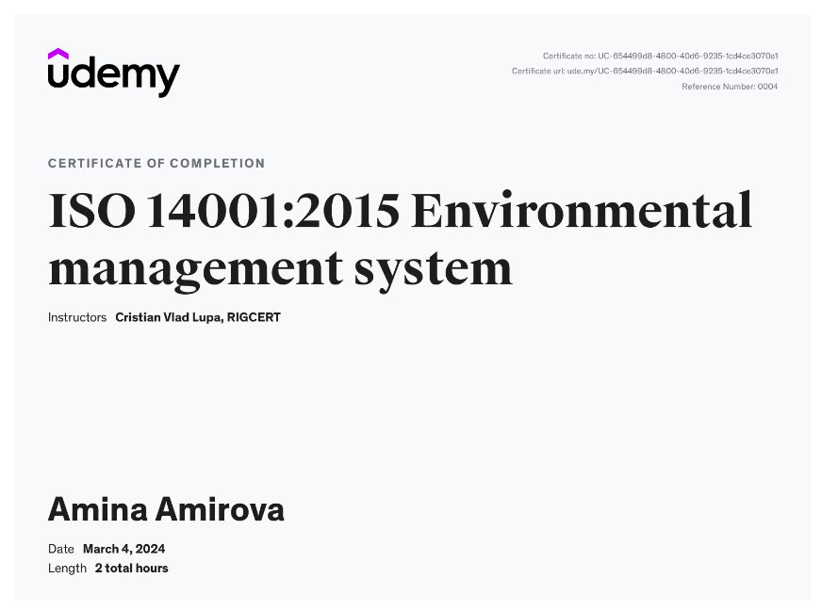Select the 'Certificate no:' label
822x610 pixels.
point(568,56)
